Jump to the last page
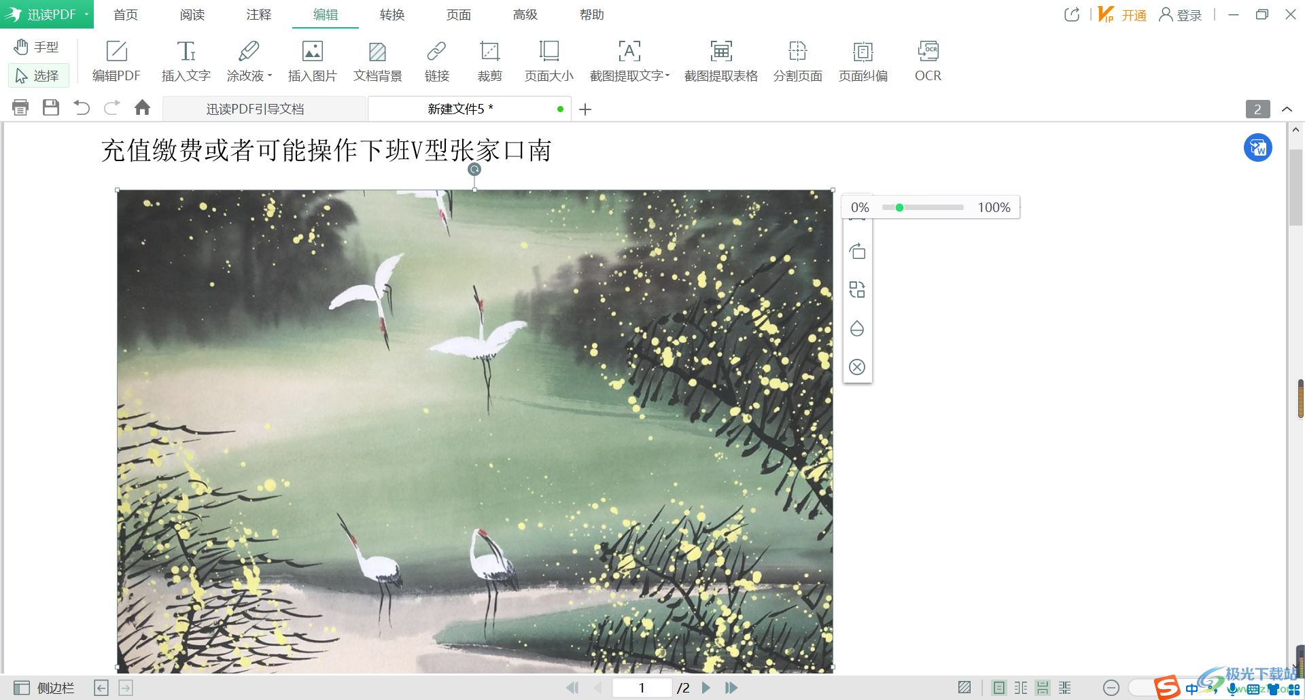The image size is (1305, 700). [x=731, y=688]
